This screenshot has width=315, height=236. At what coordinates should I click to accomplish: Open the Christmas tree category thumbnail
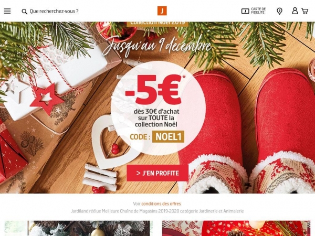(77, 228)
